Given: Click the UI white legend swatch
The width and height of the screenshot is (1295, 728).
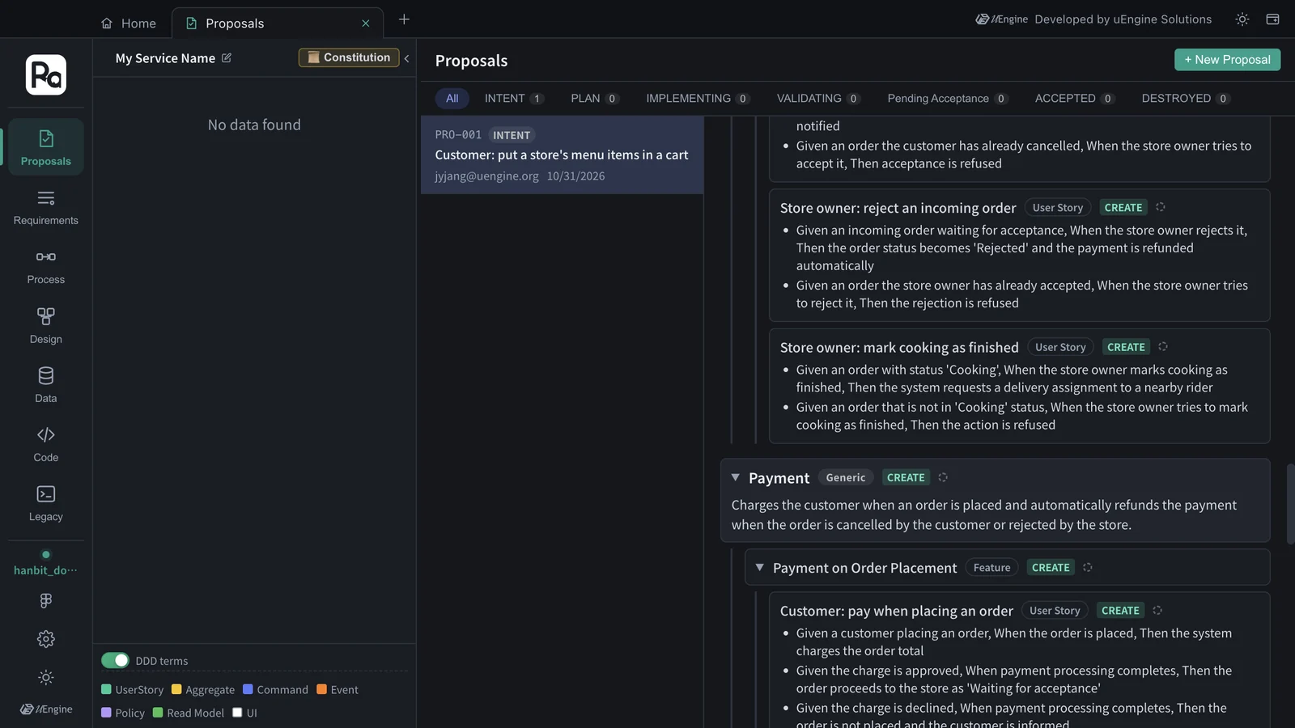Looking at the screenshot, I should coord(237,713).
